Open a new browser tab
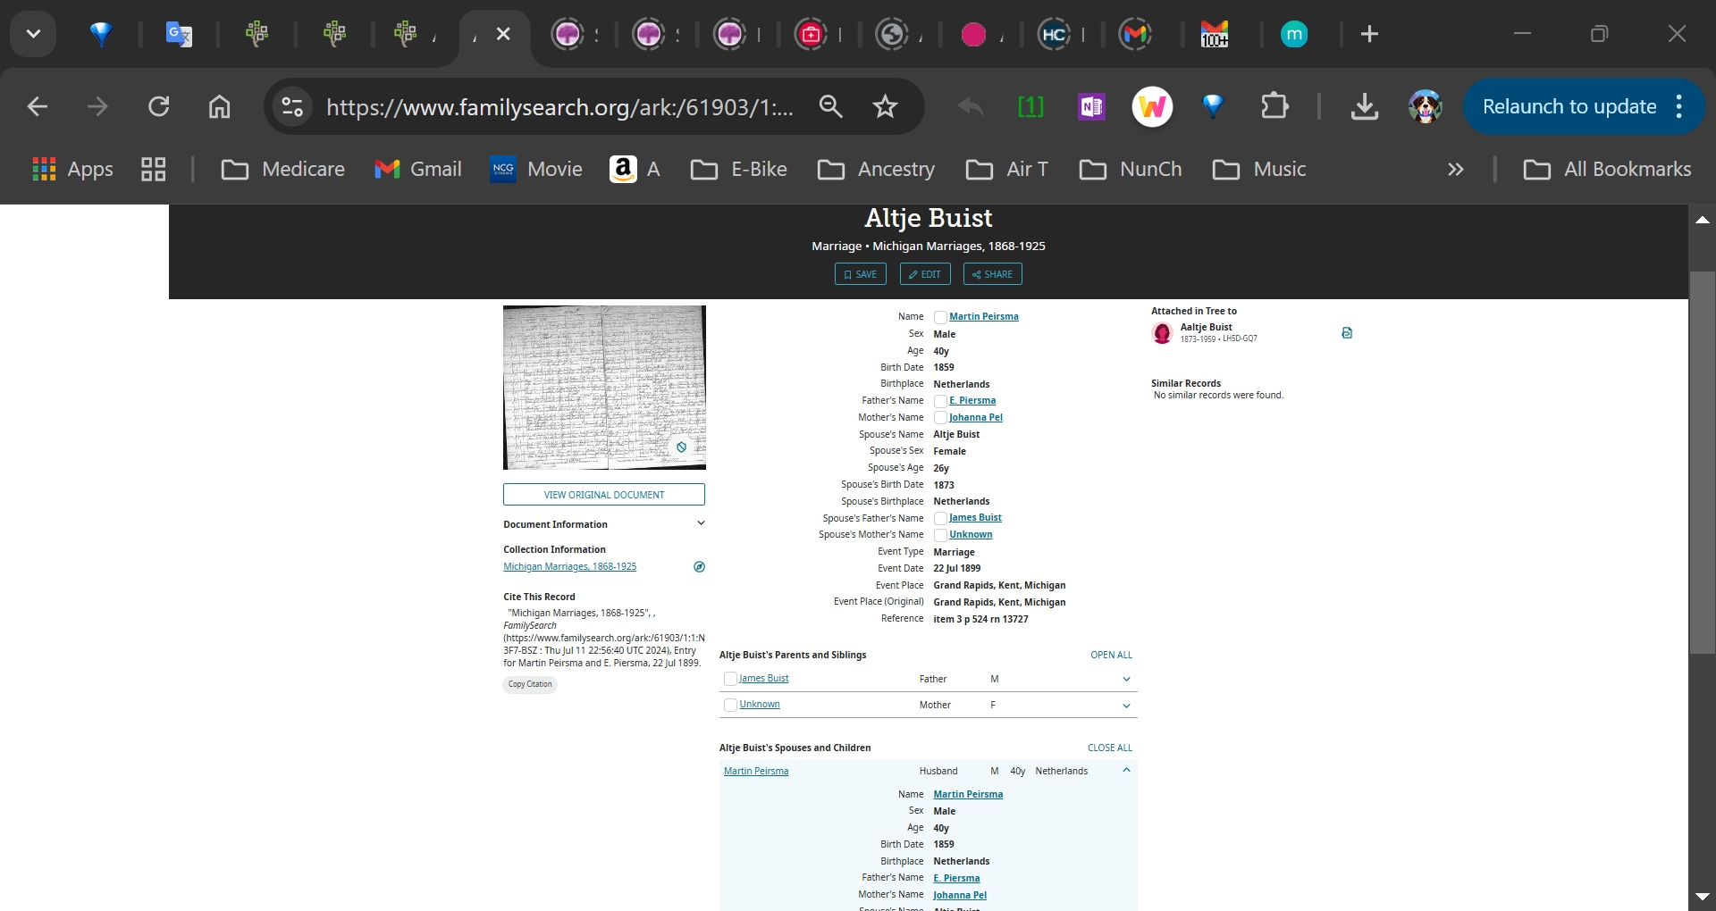The width and height of the screenshot is (1716, 911). [1369, 34]
